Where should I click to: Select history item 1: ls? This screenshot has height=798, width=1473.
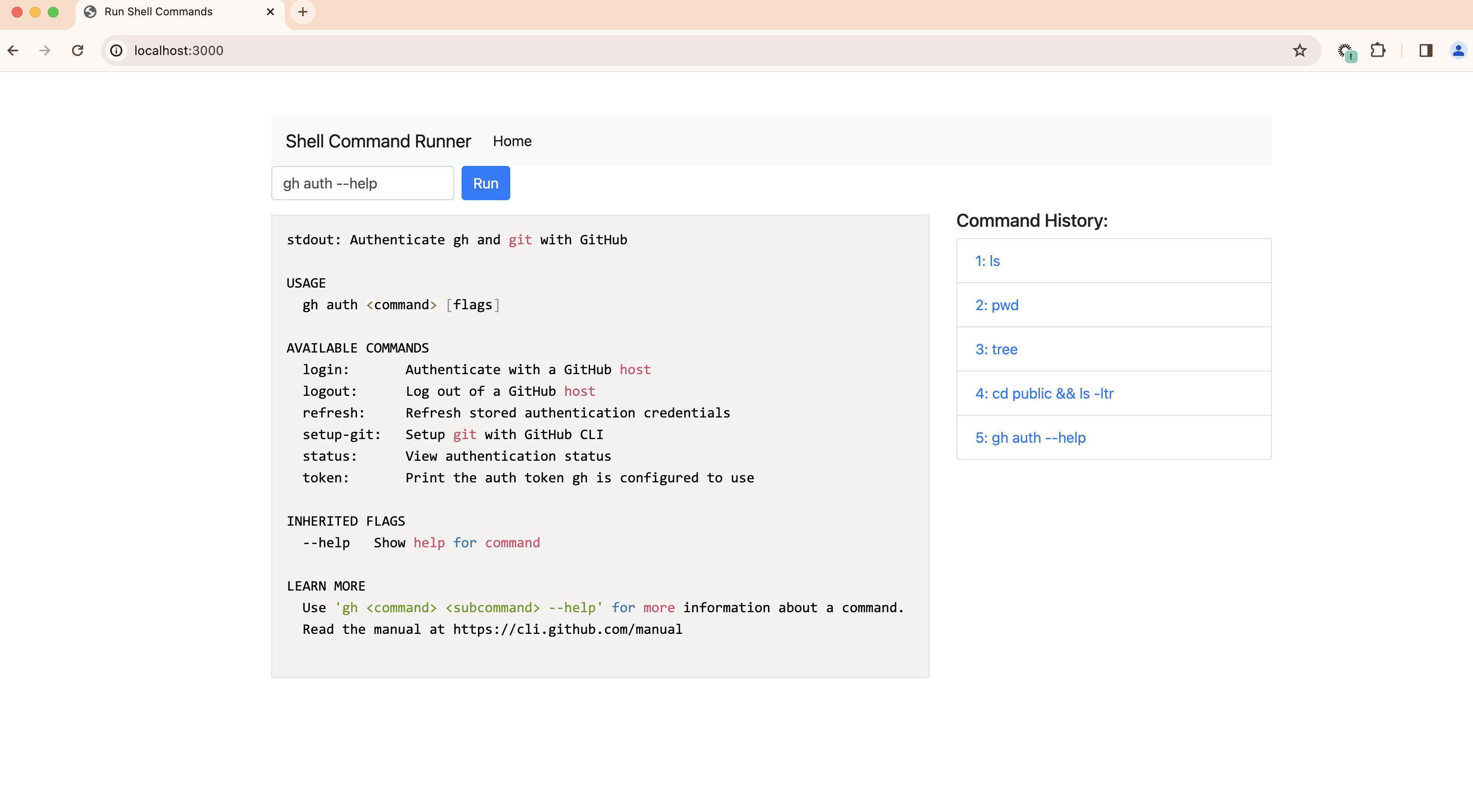click(x=987, y=261)
